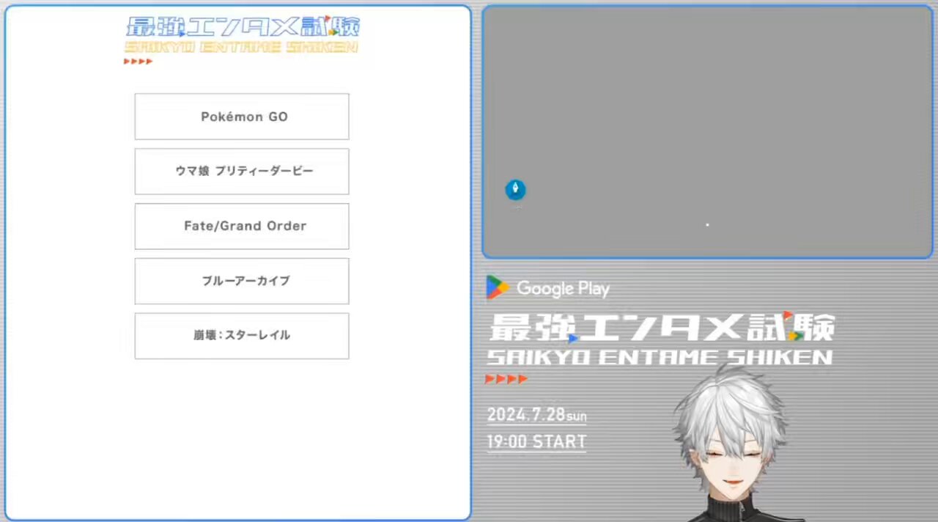Pick the Fate/Grand Order answer button
This screenshot has width=938, height=522.
coord(242,226)
